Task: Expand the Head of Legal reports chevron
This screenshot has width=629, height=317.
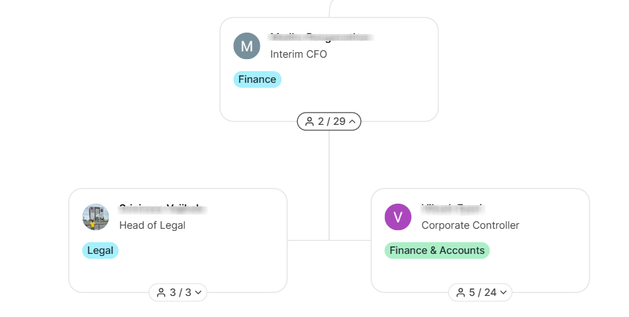Action: tap(198, 293)
